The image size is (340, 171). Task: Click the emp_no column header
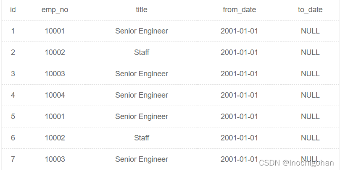tap(55, 10)
